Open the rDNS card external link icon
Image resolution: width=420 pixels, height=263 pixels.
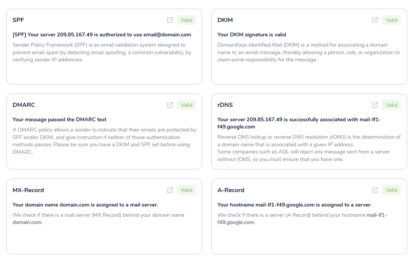click(375, 105)
